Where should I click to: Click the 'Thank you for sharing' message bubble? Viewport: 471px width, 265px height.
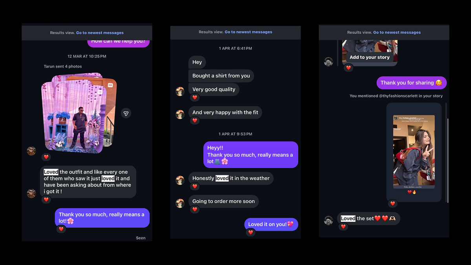pyautogui.click(x=412, y=83)
